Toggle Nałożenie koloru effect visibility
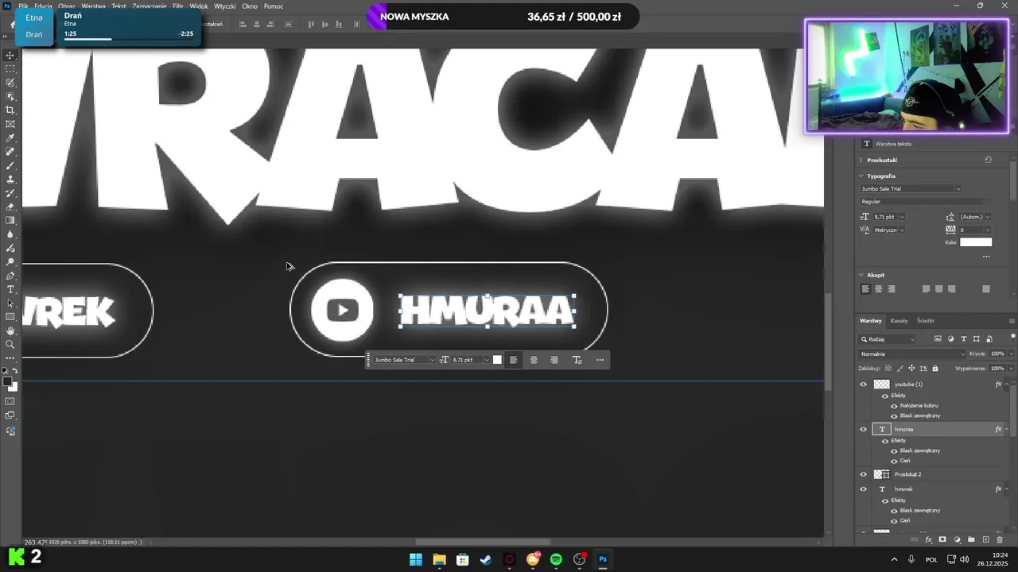 tap(894, 406)
